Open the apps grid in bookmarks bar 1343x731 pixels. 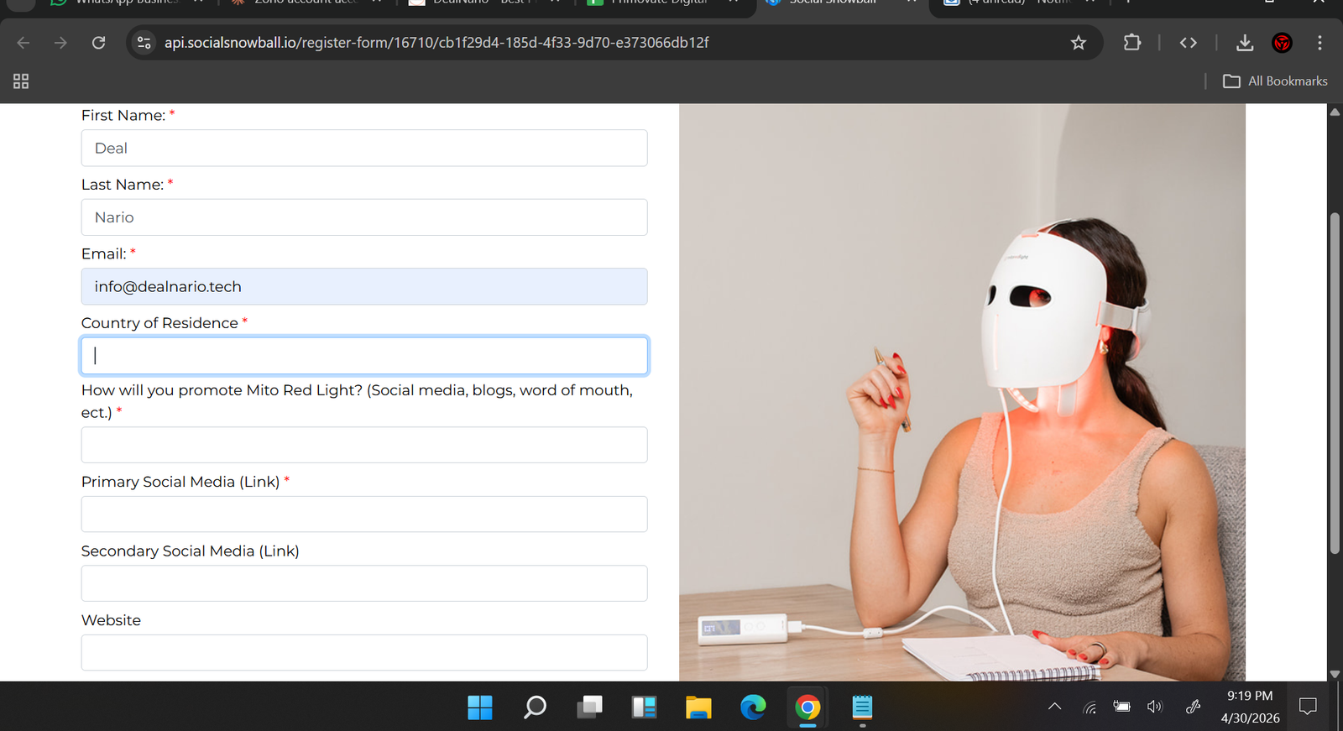[x=21, y=81]
